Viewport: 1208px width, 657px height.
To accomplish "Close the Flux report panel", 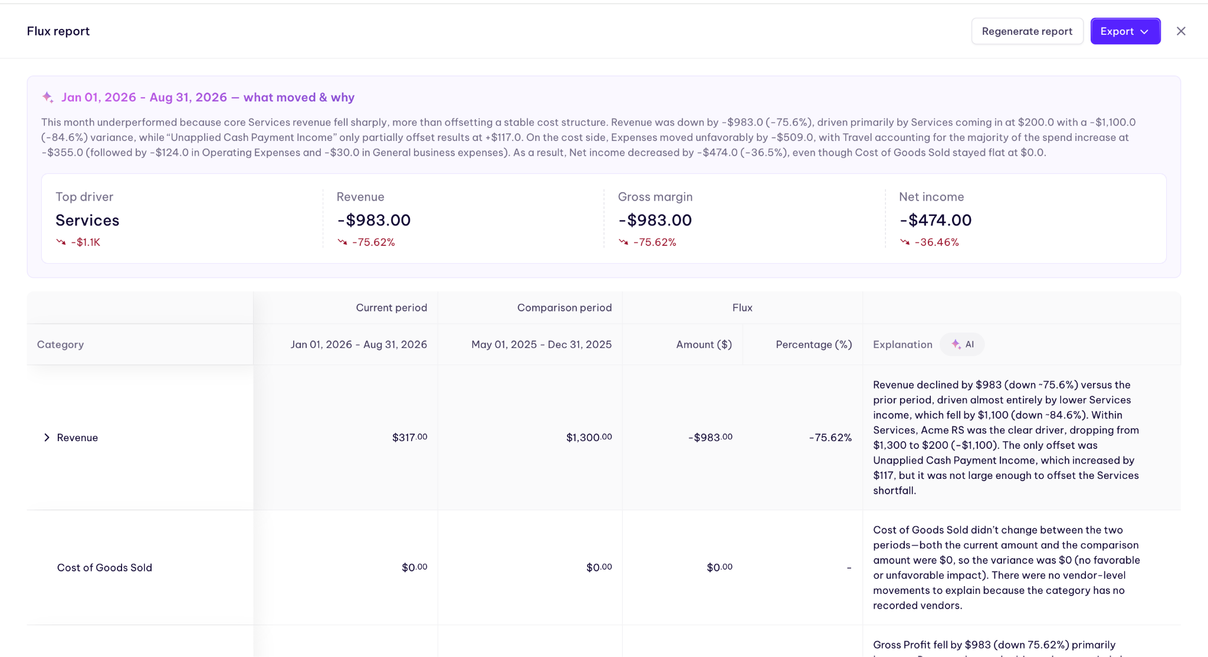I will tap(1180, 31).
